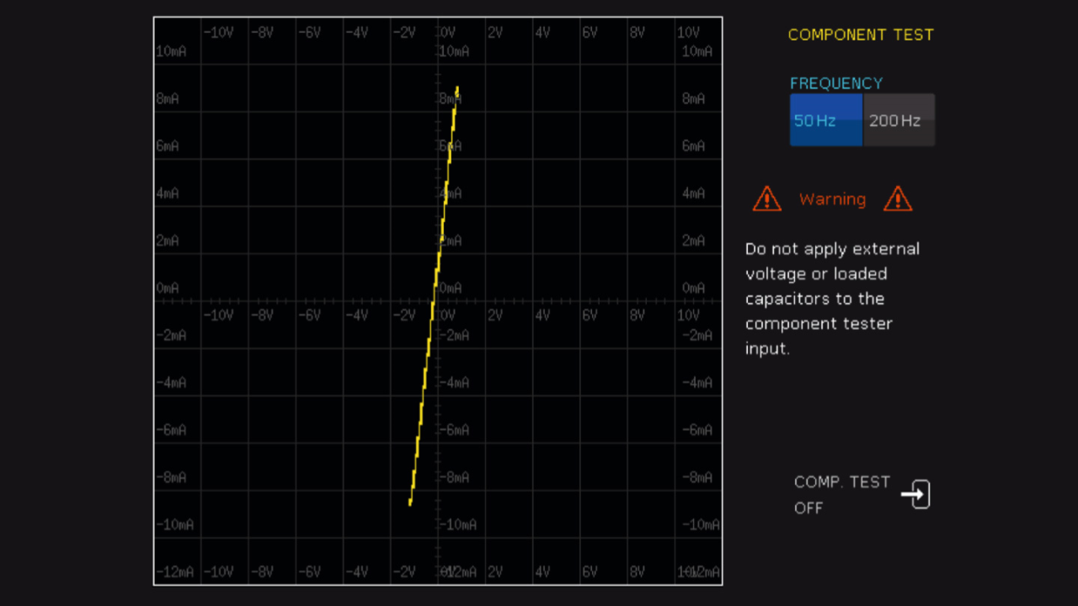Image resolution: width=1078 pixels, height=606 pixels.
Task: Click the graph origin where the axes cross
Action: click(437, 300)
